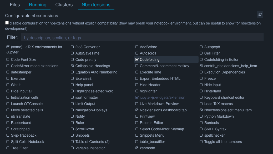Check the Table of Contents (2) box
Image resolution: width=273 pixels, height=154 pixels.
(72, 142)
